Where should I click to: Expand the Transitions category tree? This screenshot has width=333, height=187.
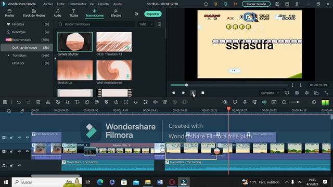click(8, 56)
